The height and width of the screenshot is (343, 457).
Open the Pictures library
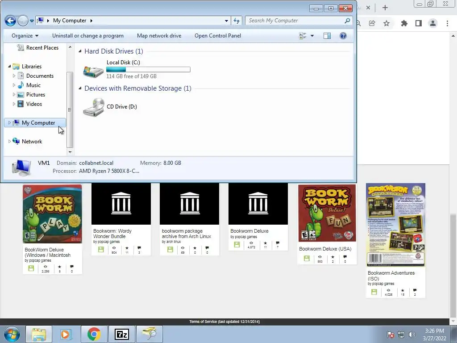36,95
